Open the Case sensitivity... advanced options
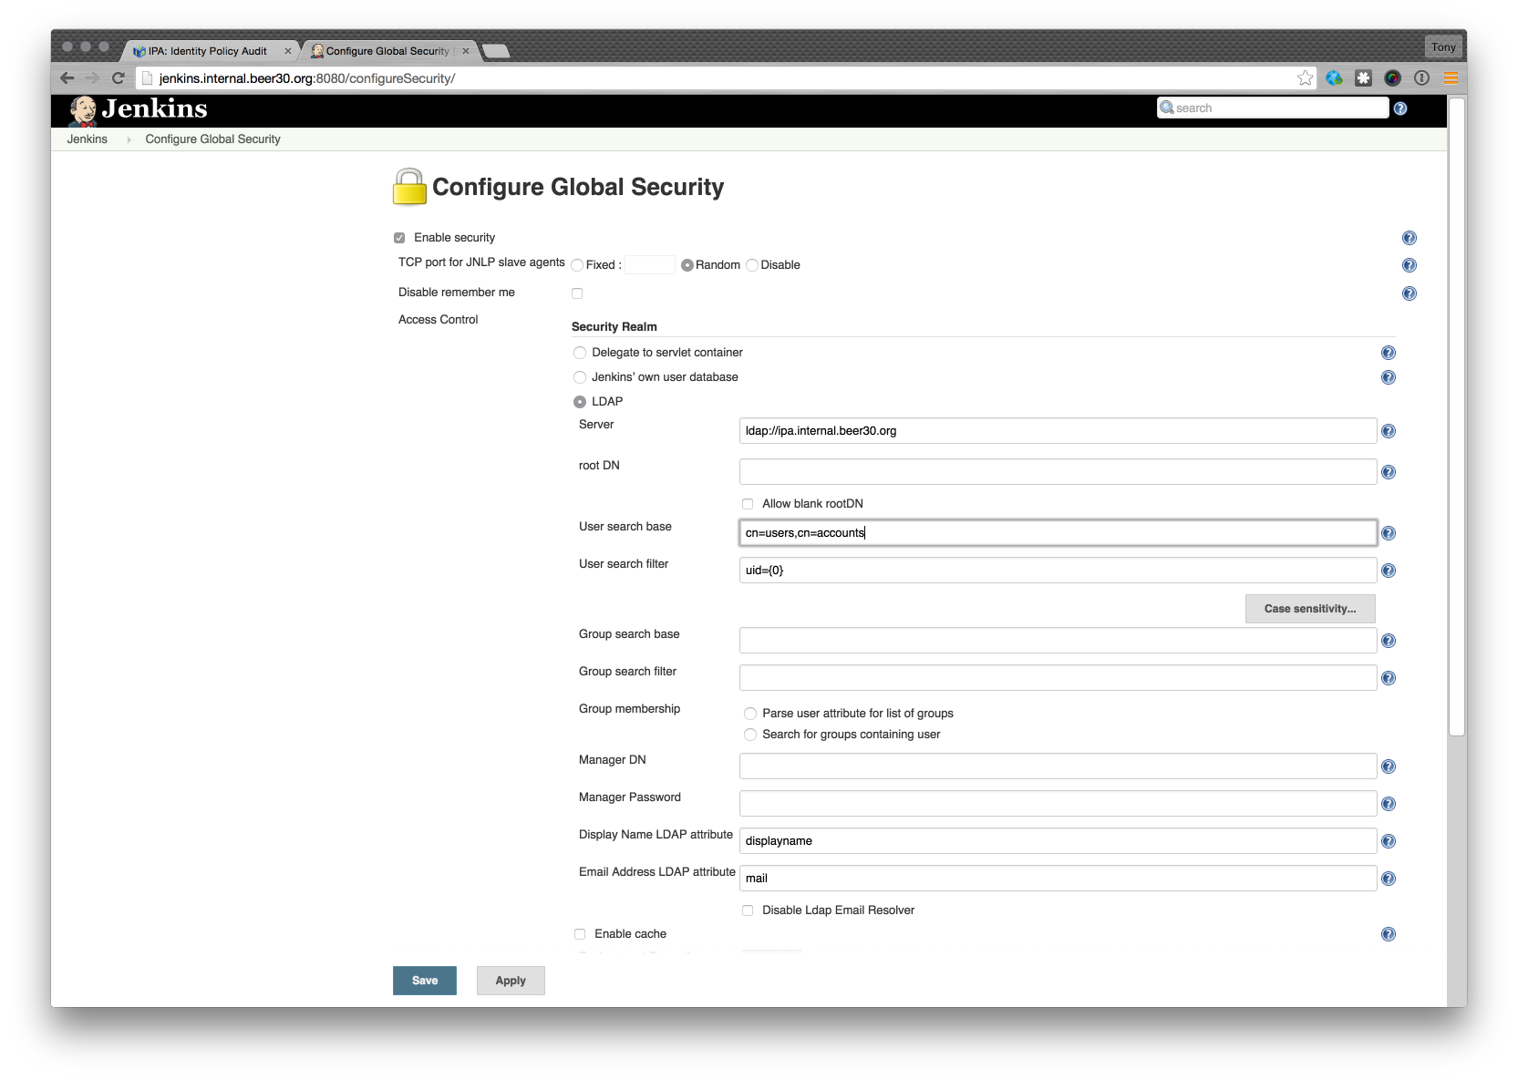Viewport: 1518px width, 1080px height. (x=1310, y=609)
